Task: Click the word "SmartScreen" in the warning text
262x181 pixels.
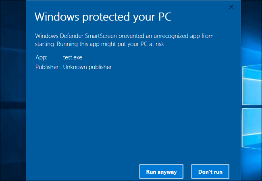Action: coord(101,36)
